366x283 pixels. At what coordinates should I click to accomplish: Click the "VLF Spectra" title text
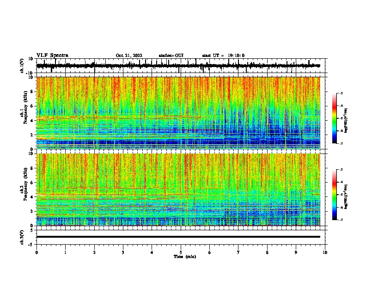click(52, 55)
